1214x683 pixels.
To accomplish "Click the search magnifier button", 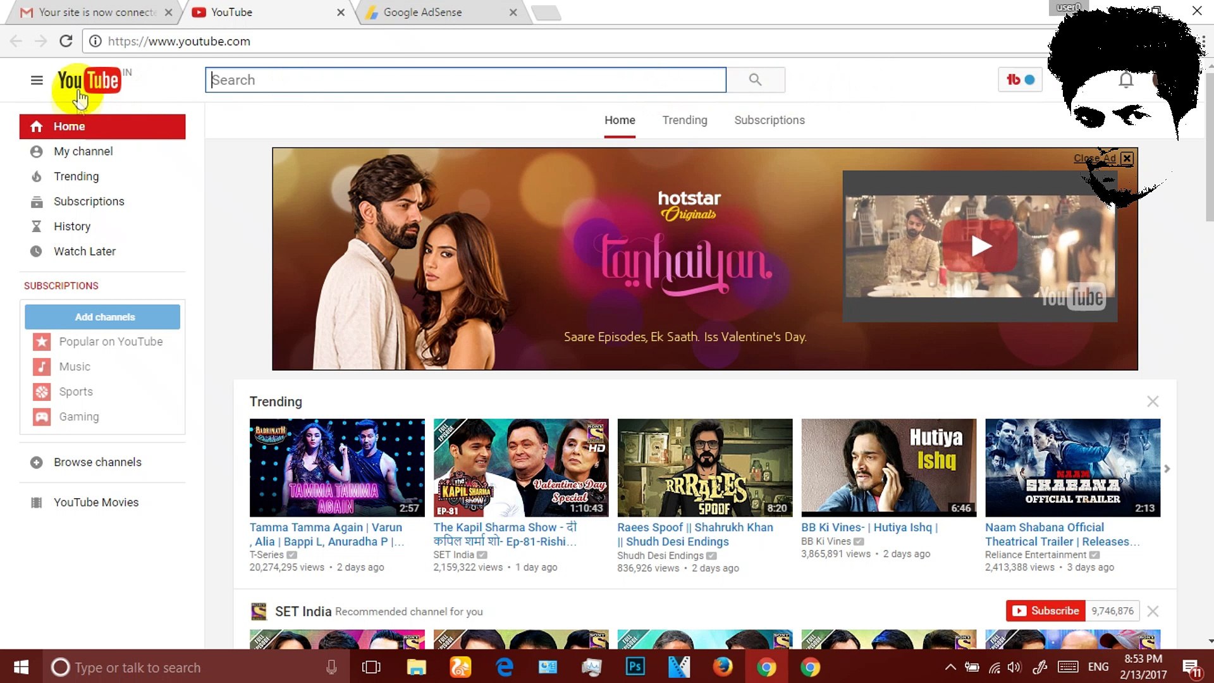I will (x=755, y=80).
